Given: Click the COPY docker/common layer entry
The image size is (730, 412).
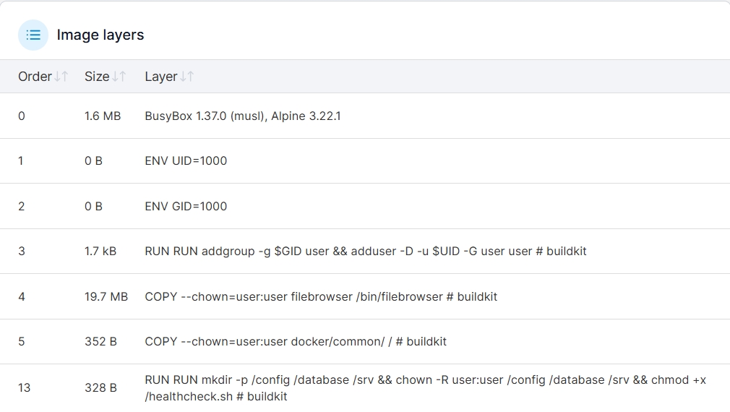Looking at the screenshot, I should tap(296, 341).
